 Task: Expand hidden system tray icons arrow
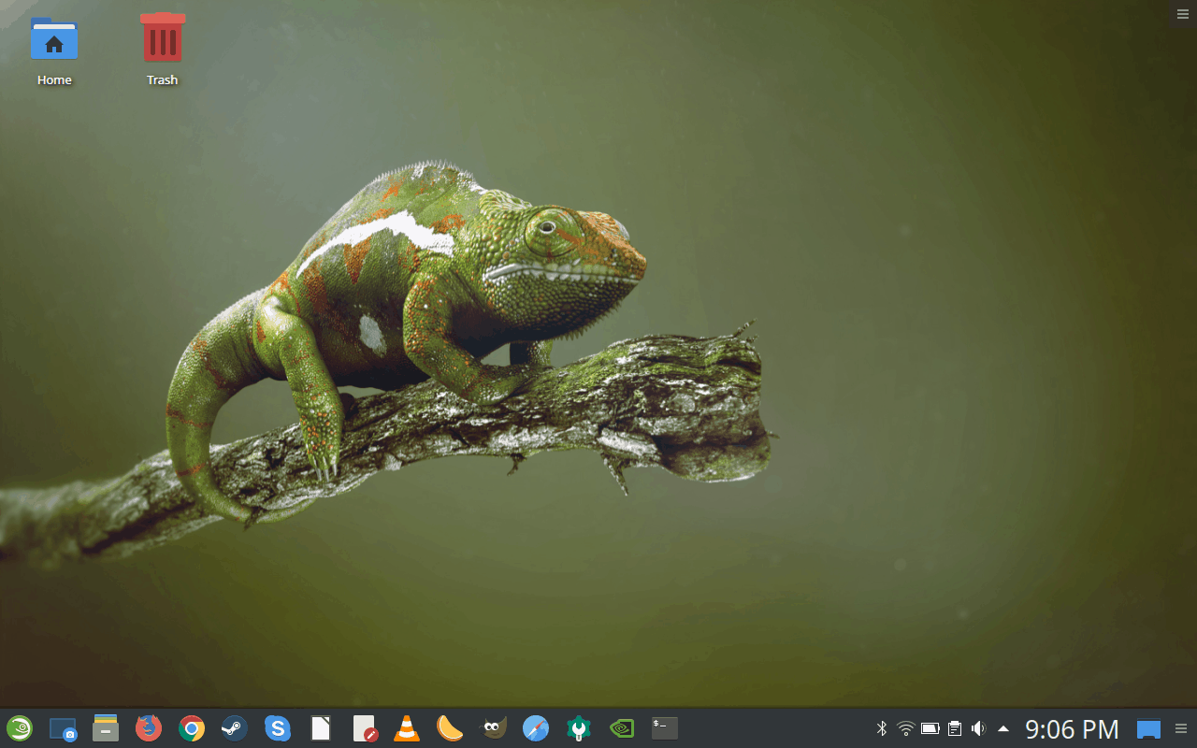point(1003,728)
